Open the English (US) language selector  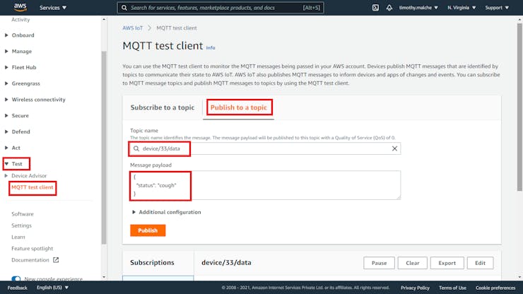pyautogui.click(x=52, y=288)
